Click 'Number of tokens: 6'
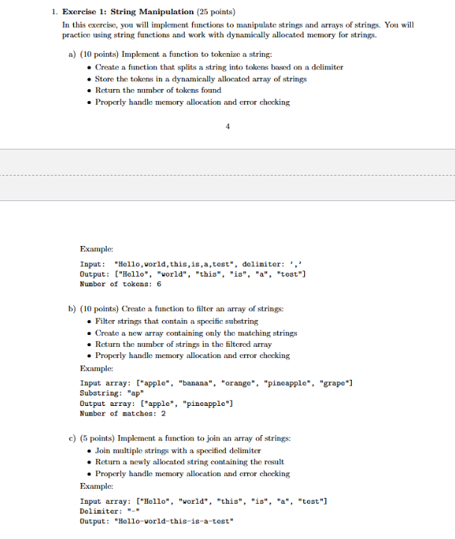Image resolution: width=455 pixels, height=539 pixels. [x=120, y=284]
